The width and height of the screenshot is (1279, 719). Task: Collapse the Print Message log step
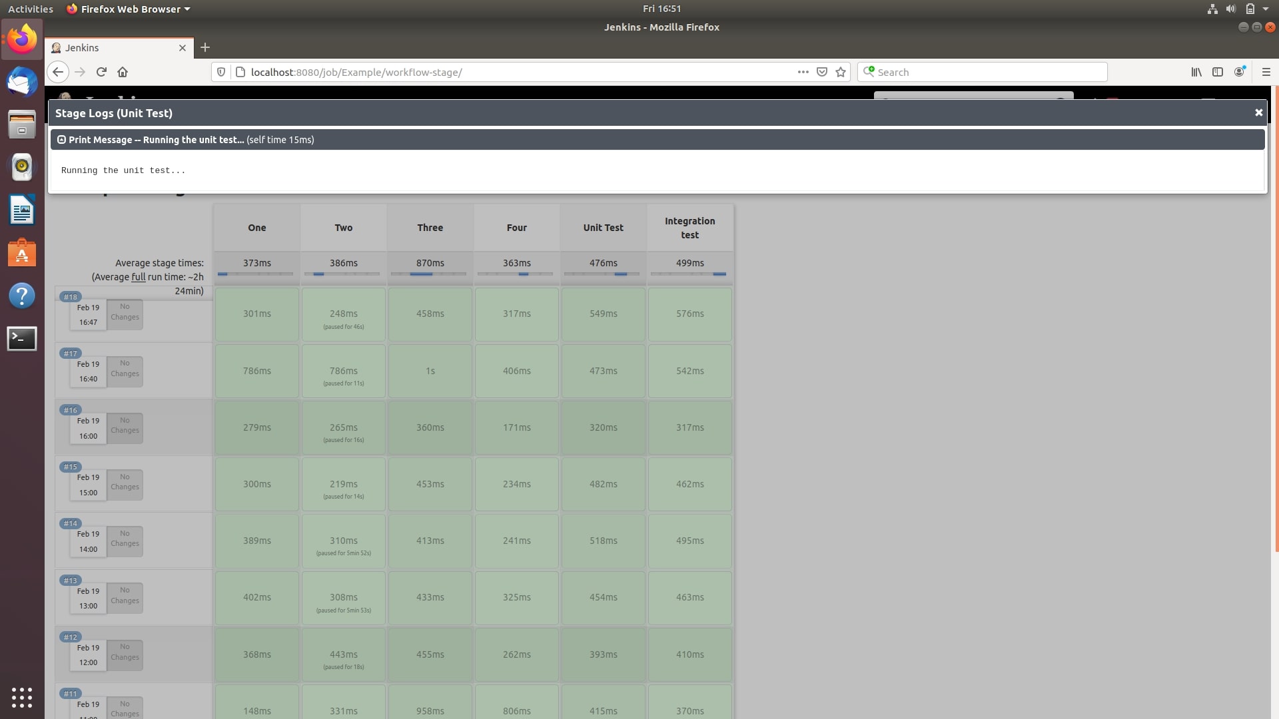[x=61, y=140]
